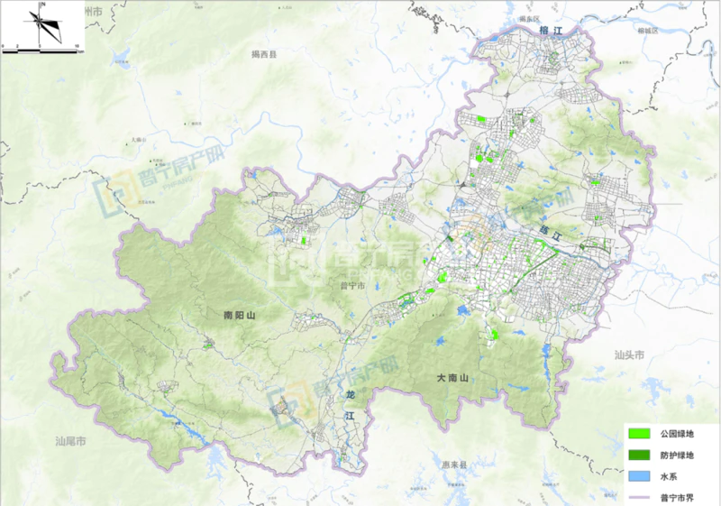The height and width of the screenshot is (506, 721).
Task: Click the 揭西县 county label
Action: 264,55
